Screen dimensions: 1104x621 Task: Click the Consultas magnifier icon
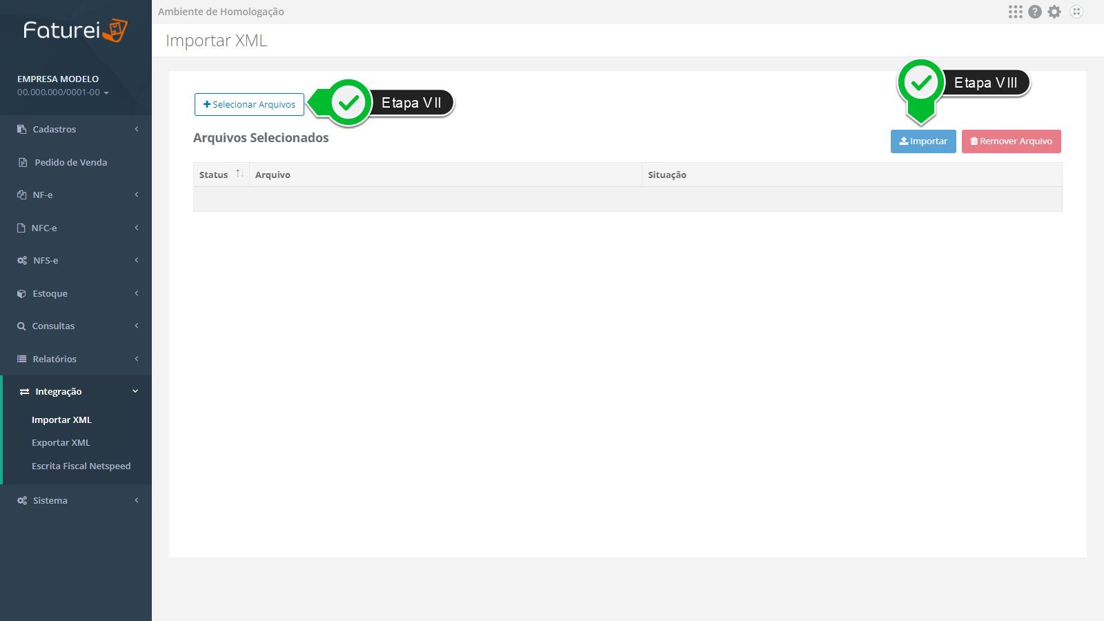[21, 326]
